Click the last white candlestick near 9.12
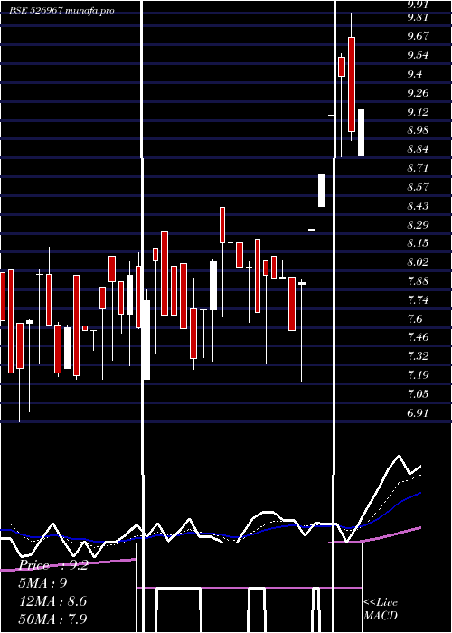 tap(361, 133)
